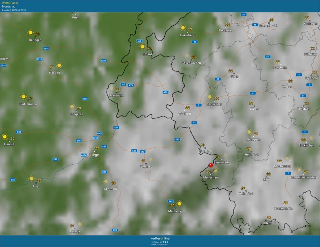Click the Maastricht city label
The height and width of the screenshot is (247, 320).
click(x=116, y=95)
